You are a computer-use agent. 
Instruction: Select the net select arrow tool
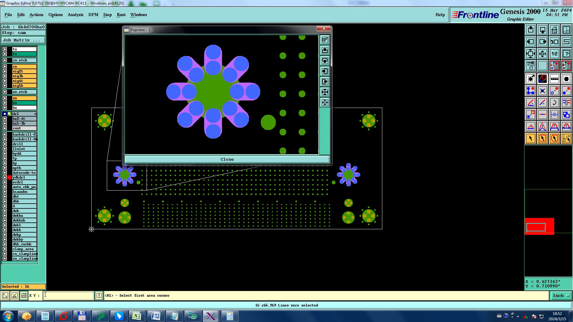coord(566,138)
